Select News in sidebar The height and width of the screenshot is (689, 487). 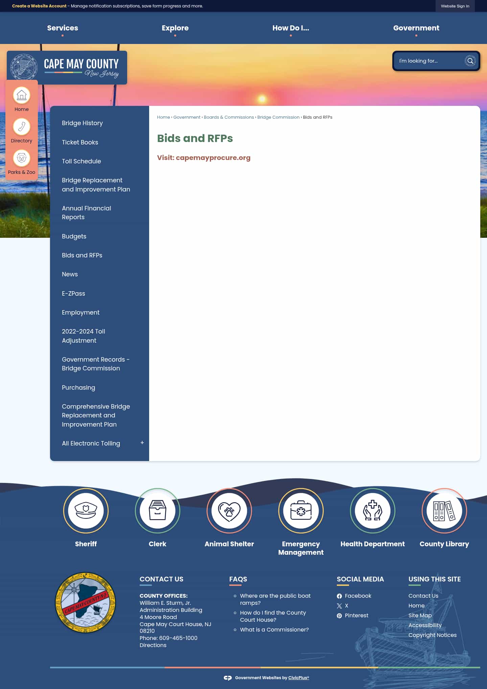pos(70,274)
